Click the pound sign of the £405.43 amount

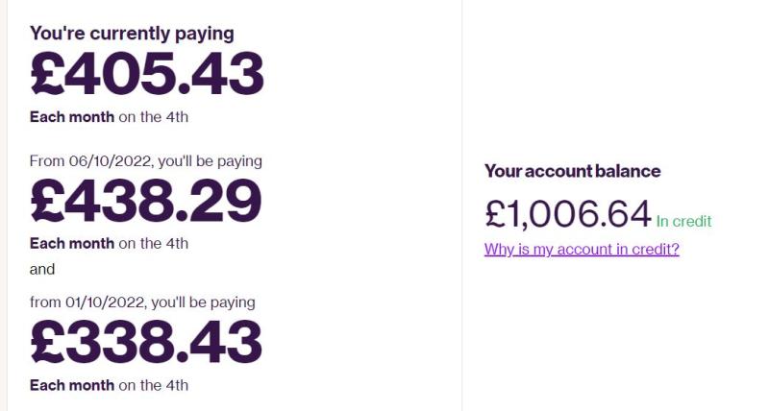[x=47, y=74]
